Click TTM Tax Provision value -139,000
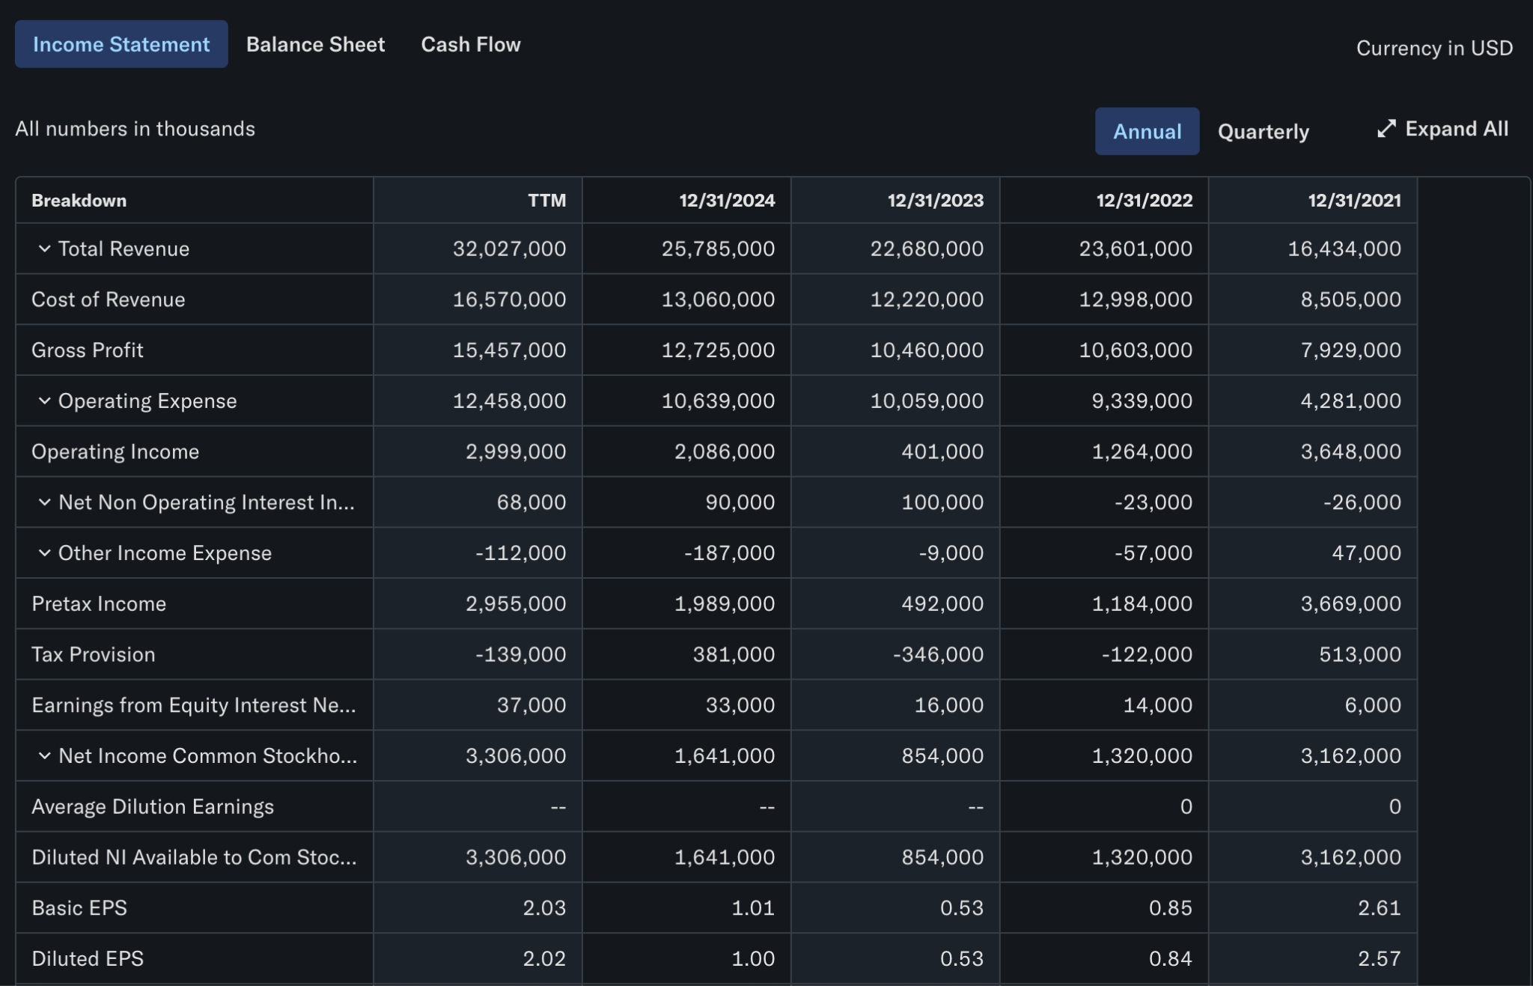Viewport: 1533px width, 986px height. pos(520,654)
